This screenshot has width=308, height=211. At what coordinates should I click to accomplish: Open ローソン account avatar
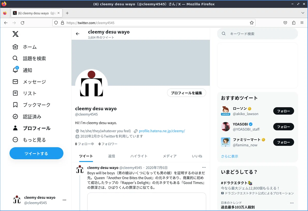tap(226, 111)
